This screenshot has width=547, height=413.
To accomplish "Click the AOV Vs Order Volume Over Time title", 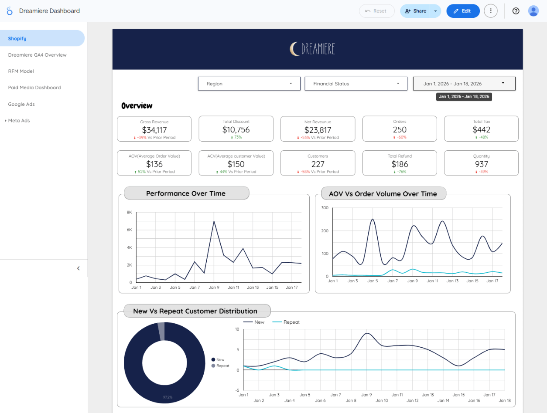I will 383,194.
